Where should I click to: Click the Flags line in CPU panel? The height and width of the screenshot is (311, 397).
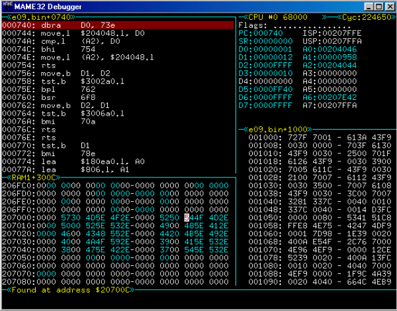click(x=278, y=24)
